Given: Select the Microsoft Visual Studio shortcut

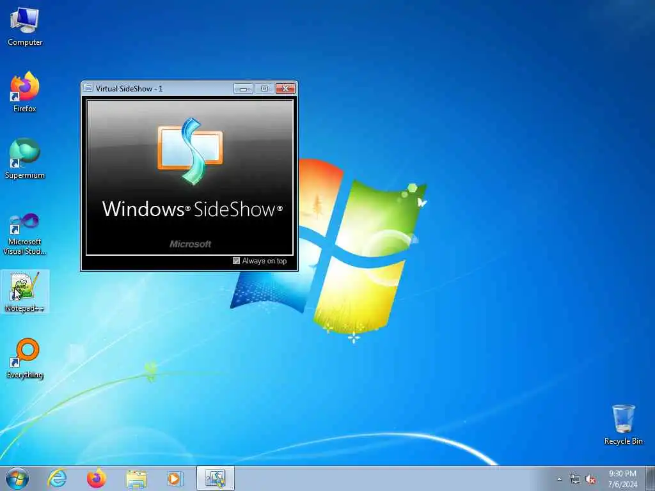Looking at the screenshot, I should click(25, 234).
